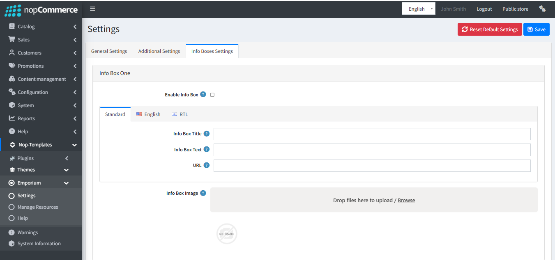Open the gear settings icon in the top right
This screenshot has width=555, height=260.
pyautogui.click(x=542, y=9)
